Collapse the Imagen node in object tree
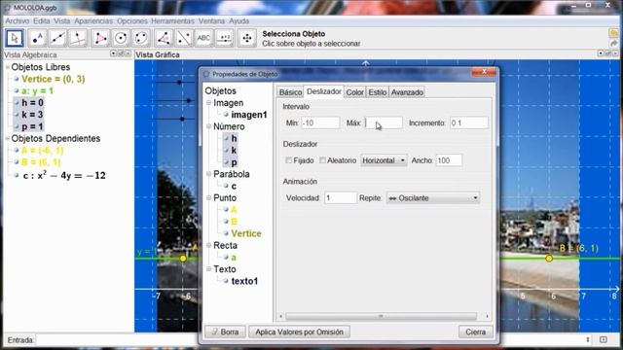623x350 pixels. pos(208,103)
